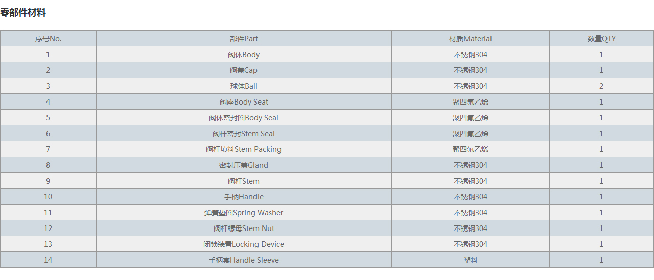654x280 pixels.
Task: Click the 部件Part column header
Action: [244, 39]
